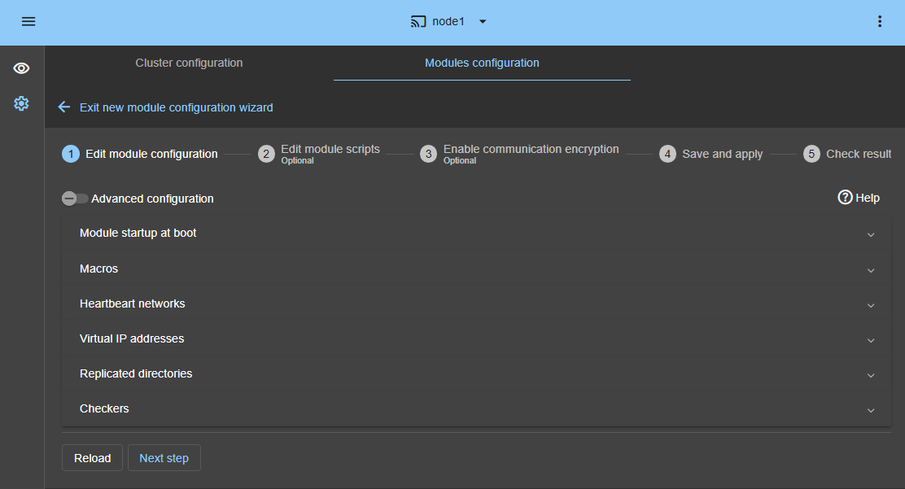The height and width of the screenshot is (489, 905).
Task: Select the monitoring eye icon in the sidebar
Action: click(21, 68)
